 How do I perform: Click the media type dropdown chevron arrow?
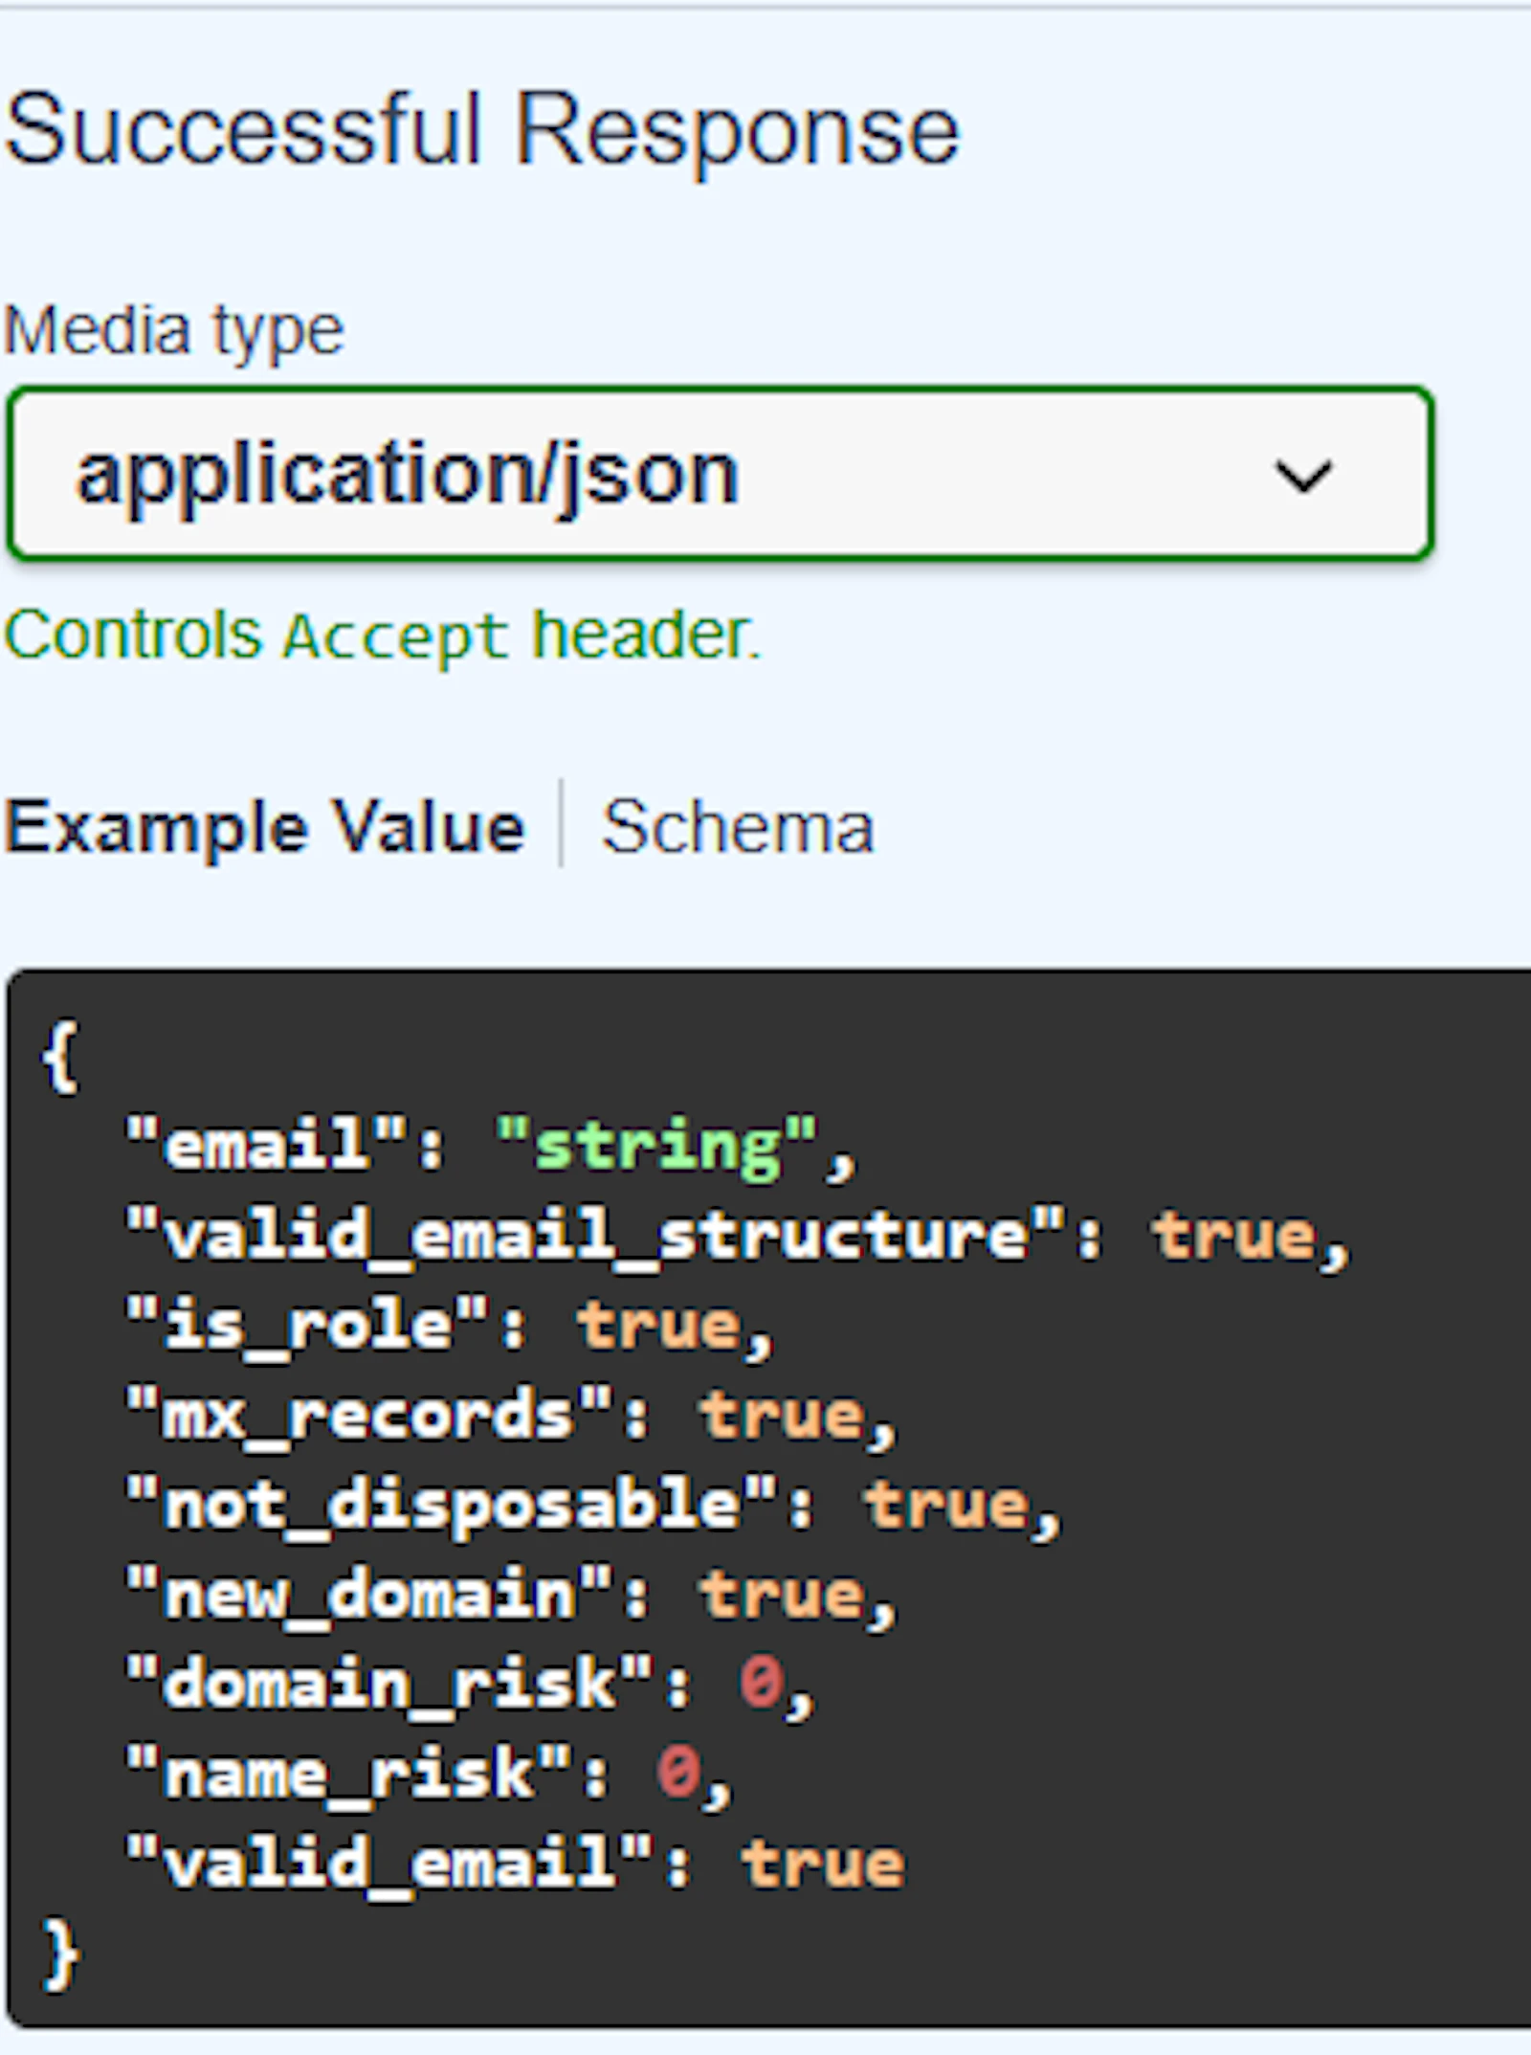pyautogui.click(x=1303, y=476)
